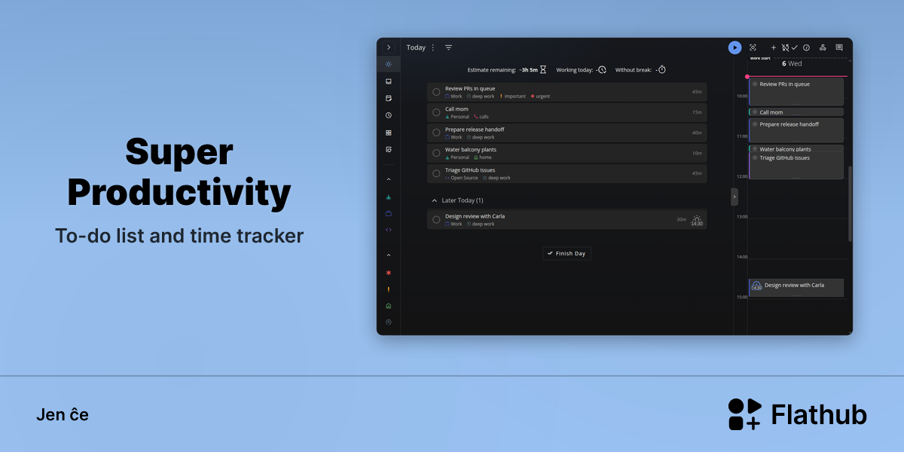Viewport: 904px width, 452px height.
Task: Select the Work briefcase project in sidebar
Action: coord(389,214)
